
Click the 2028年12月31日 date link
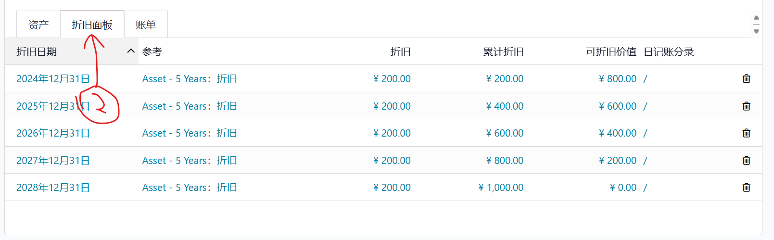(x=53, y=188)
